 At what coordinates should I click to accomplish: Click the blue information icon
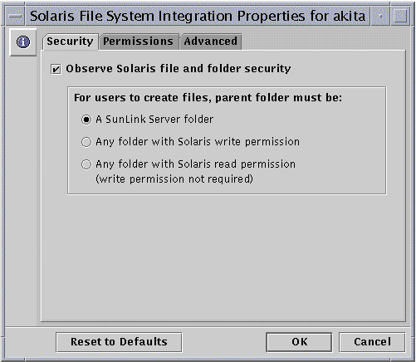point(23,42)
